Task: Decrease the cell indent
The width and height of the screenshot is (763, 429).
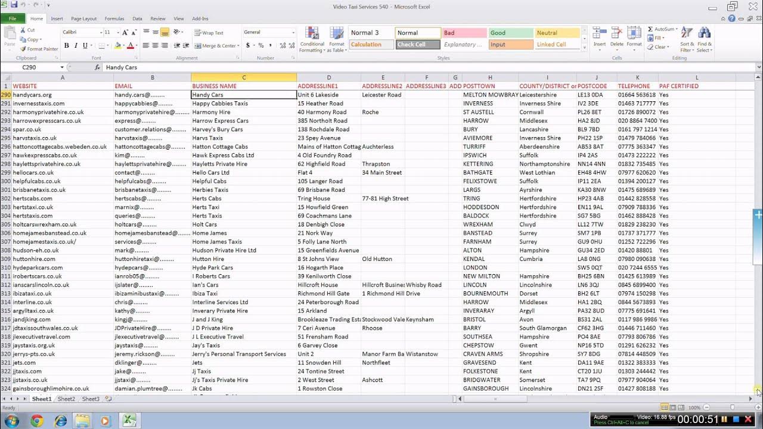Action: (x=176, y=45)
